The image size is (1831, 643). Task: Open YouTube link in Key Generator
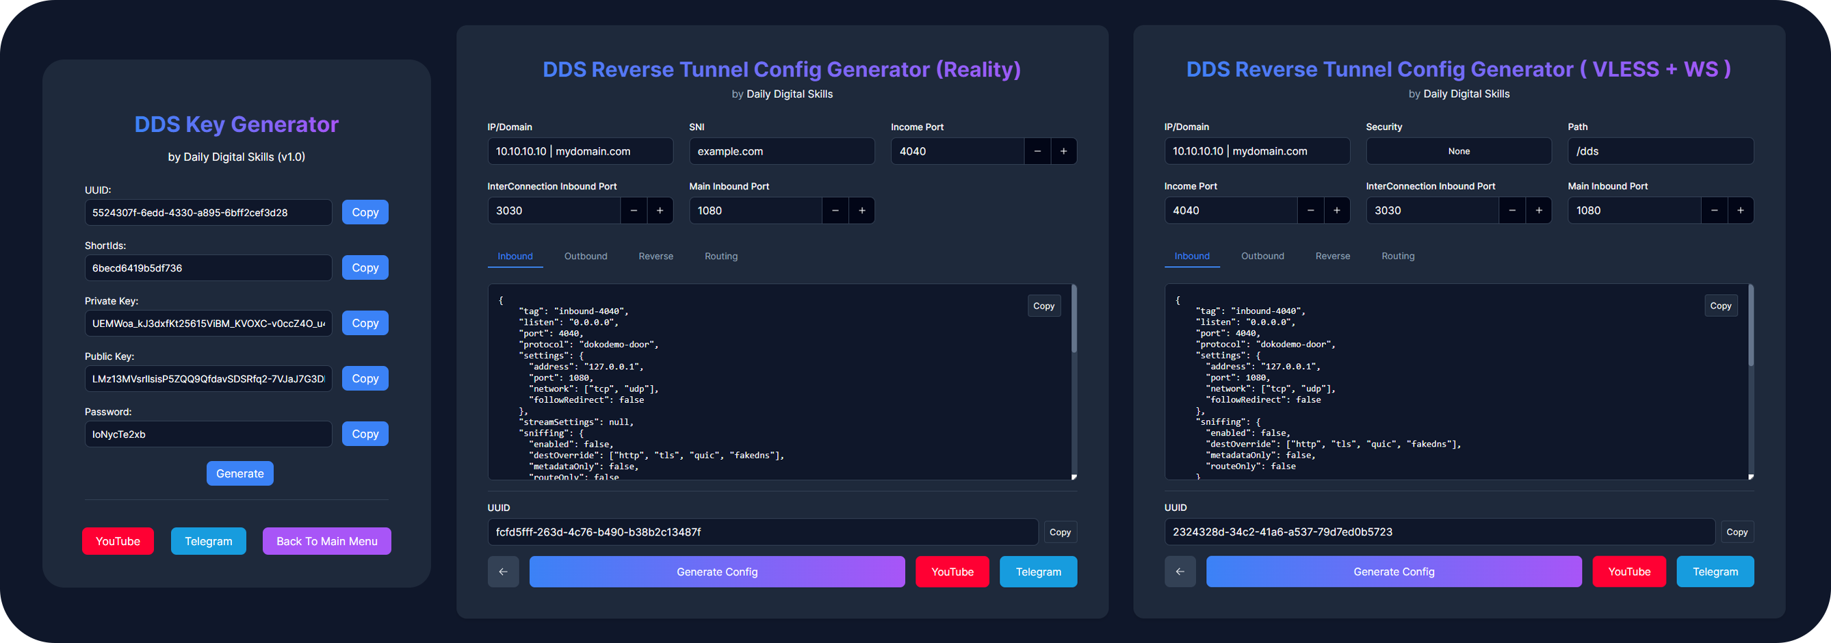click(x=118, y=541)
